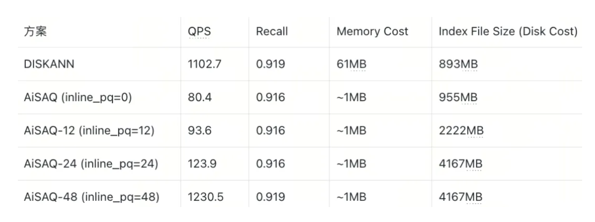
Task: Select the DISKANN row label
Action: pyautogui.click(x=49, y=64)
